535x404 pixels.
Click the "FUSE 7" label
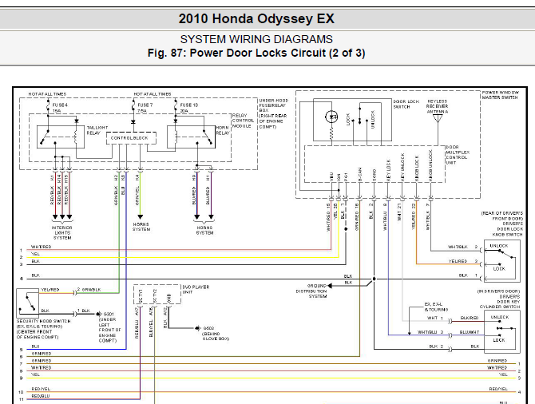[x=145, y=105]
